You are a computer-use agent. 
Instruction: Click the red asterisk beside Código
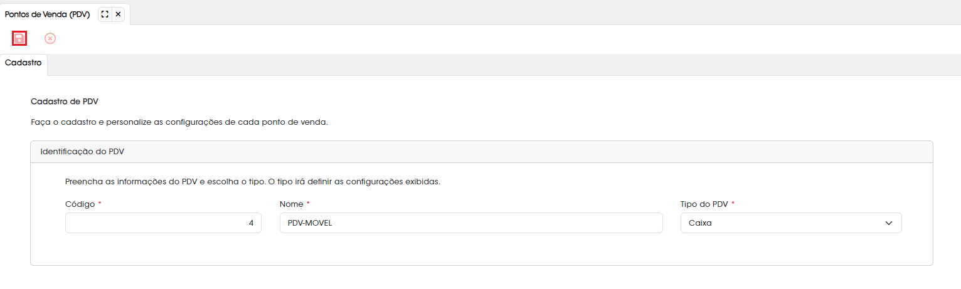pyautogui.click(x=100, y=204)
